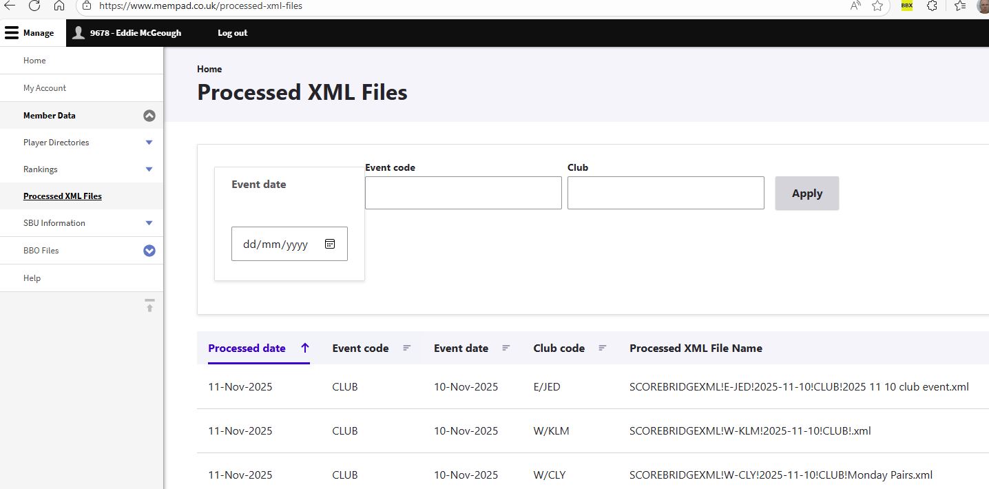Collapse the BBO Files section
The height and width of the screenshot is (489, 989).
point(149,250)
